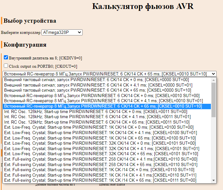Enable Clock output on PORTB0 checkbox
Image resolution: width=223 pixels, height=190 pixels.
pyautogui.click(x=6, y=65)
